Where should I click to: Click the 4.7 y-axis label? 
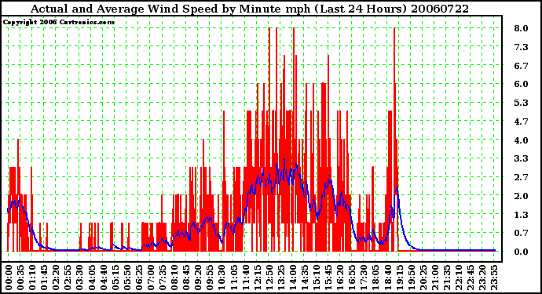[x=521, y=122]
